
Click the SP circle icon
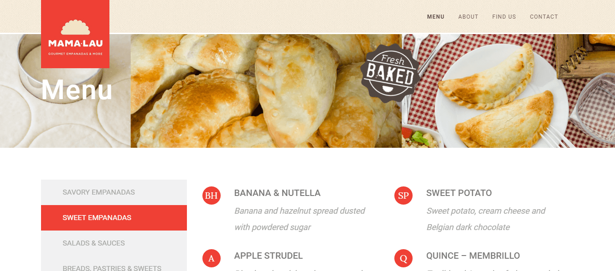tap(403, 196)
